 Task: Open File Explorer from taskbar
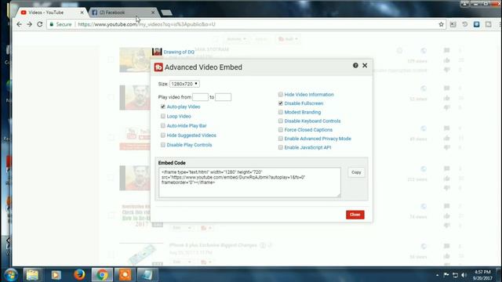click(32, 275)
